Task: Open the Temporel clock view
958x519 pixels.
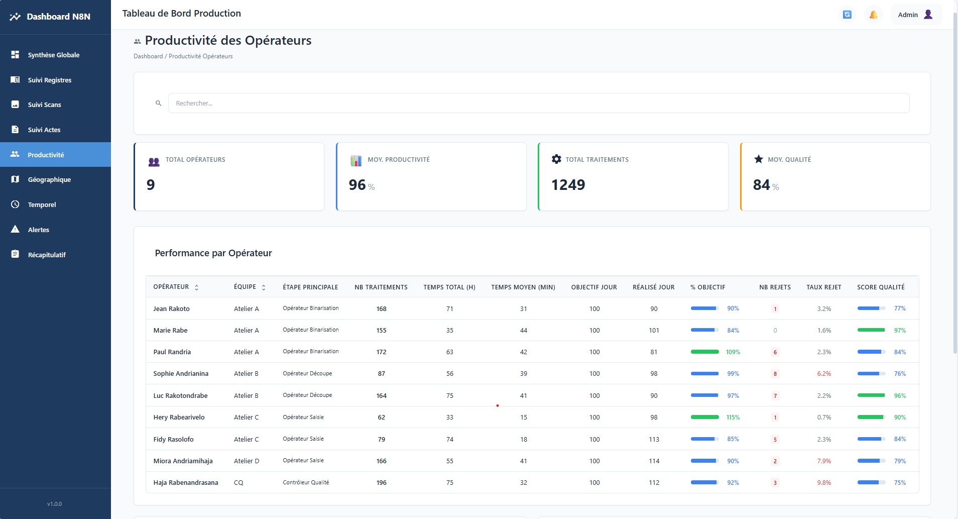Action: click(x=42, y=204)
